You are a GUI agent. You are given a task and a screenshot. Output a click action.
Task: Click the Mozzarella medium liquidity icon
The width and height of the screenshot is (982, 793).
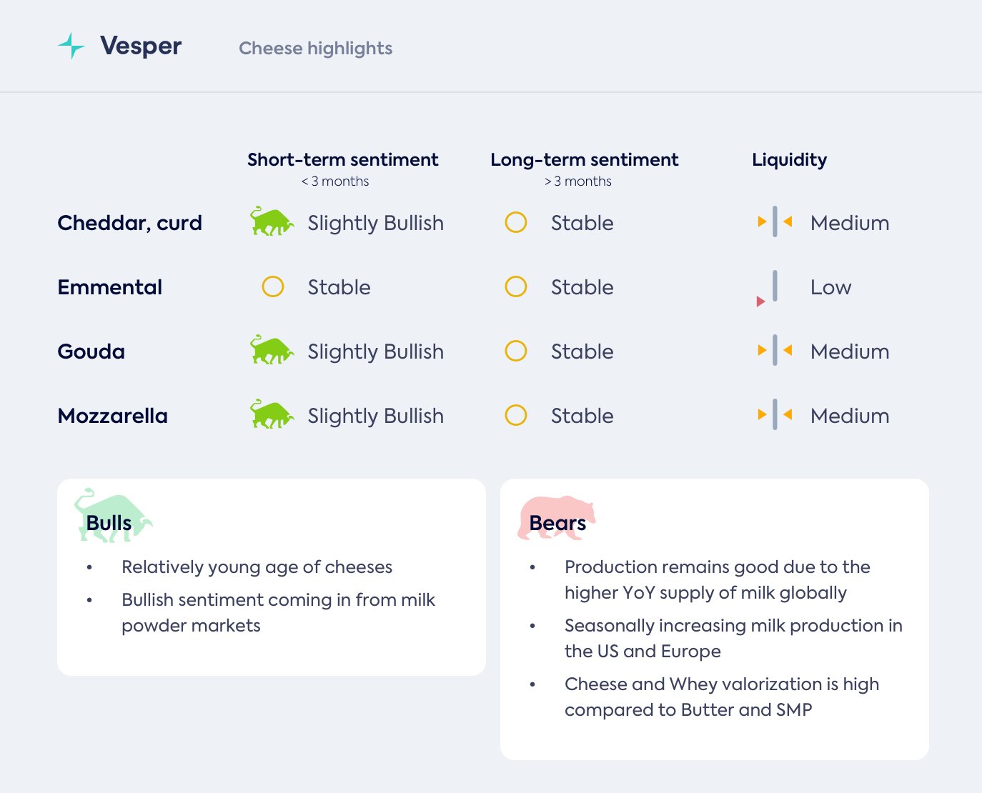(x=775, y=415)
